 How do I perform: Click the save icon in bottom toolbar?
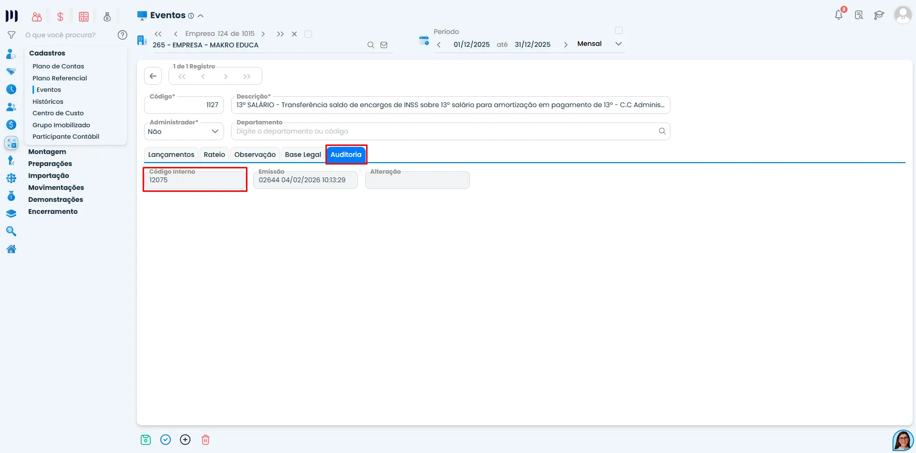146,440
